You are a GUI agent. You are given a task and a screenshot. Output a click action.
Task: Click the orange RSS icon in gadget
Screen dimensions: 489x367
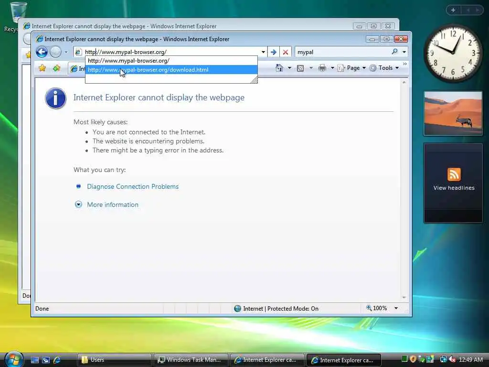[454, 174]
